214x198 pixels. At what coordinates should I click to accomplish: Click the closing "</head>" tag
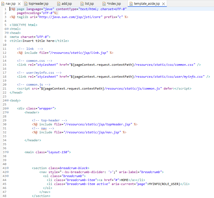(16, 93)
